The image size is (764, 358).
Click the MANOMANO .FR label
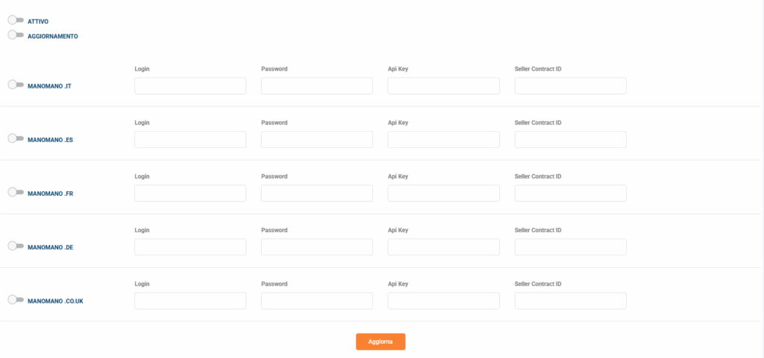pos(50,194)
